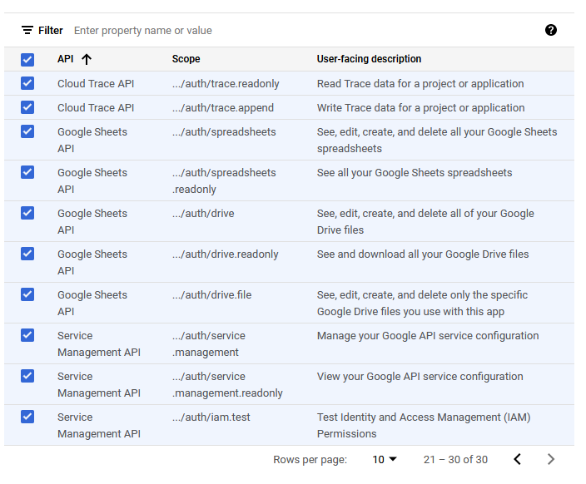586x484 pixels.
Task: Click 'See, edit, create, and delete all of your Google Drive files'
Action: pyautogui.click(x=425, y=221)
